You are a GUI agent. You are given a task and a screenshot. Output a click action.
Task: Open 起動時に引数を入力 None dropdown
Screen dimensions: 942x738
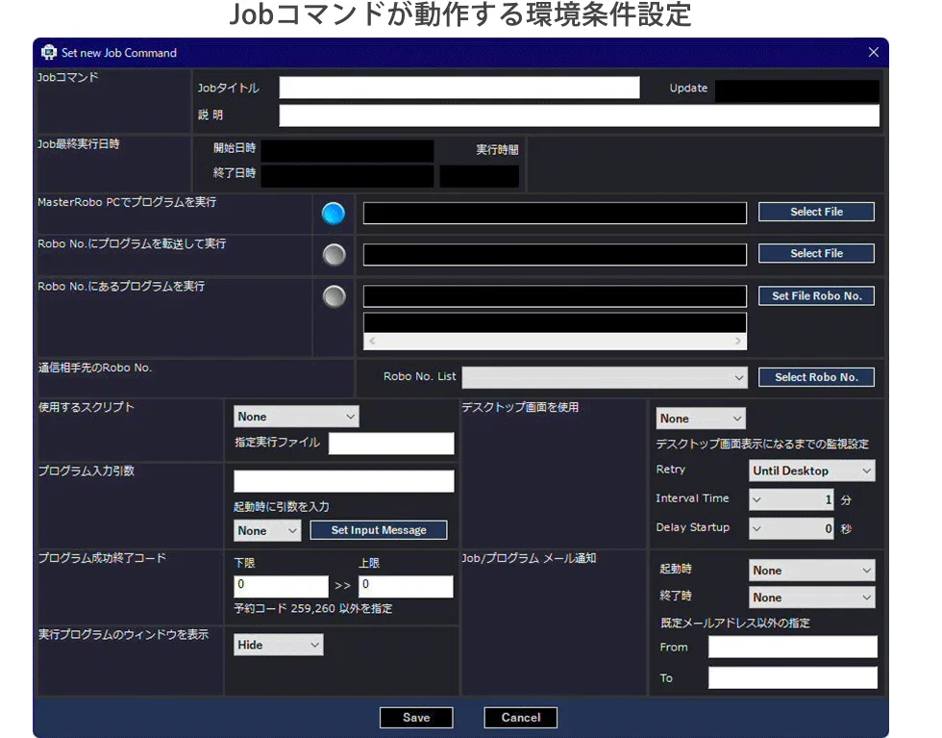pos(267,530)
